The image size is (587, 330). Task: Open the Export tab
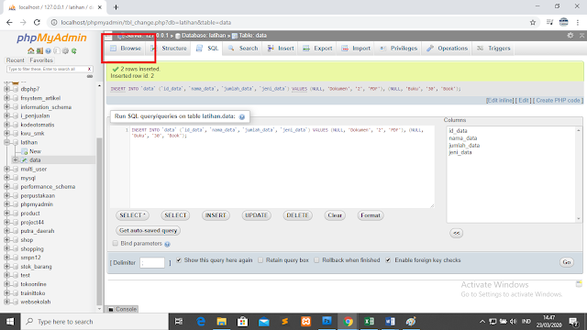point(318,49)
